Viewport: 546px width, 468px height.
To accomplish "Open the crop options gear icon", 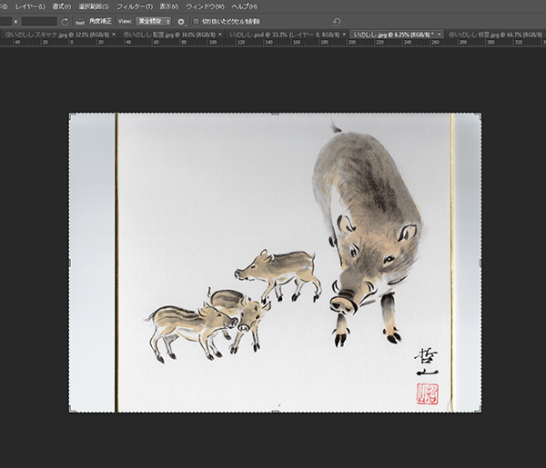I will (x=181, y=22).
